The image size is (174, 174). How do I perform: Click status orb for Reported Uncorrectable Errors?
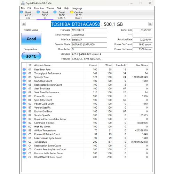tap(24, 119)
